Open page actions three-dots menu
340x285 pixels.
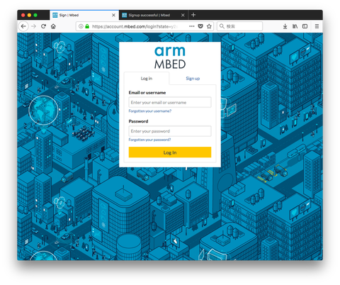point(192,26)
